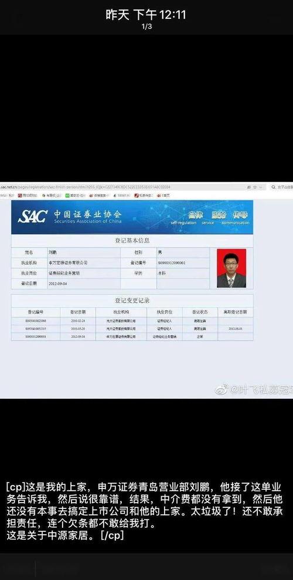Click the page icon left of the star

248,187
